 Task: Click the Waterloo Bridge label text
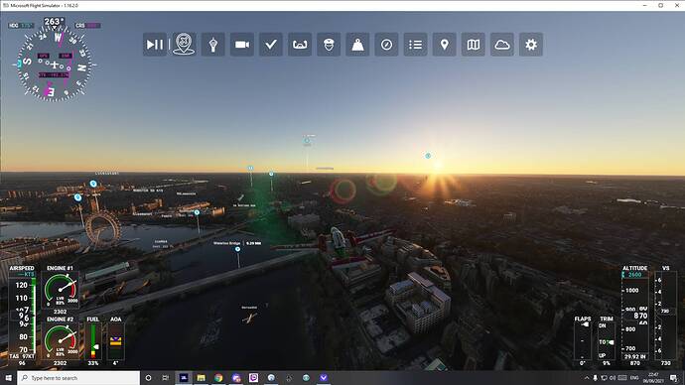tap(226, 243)
